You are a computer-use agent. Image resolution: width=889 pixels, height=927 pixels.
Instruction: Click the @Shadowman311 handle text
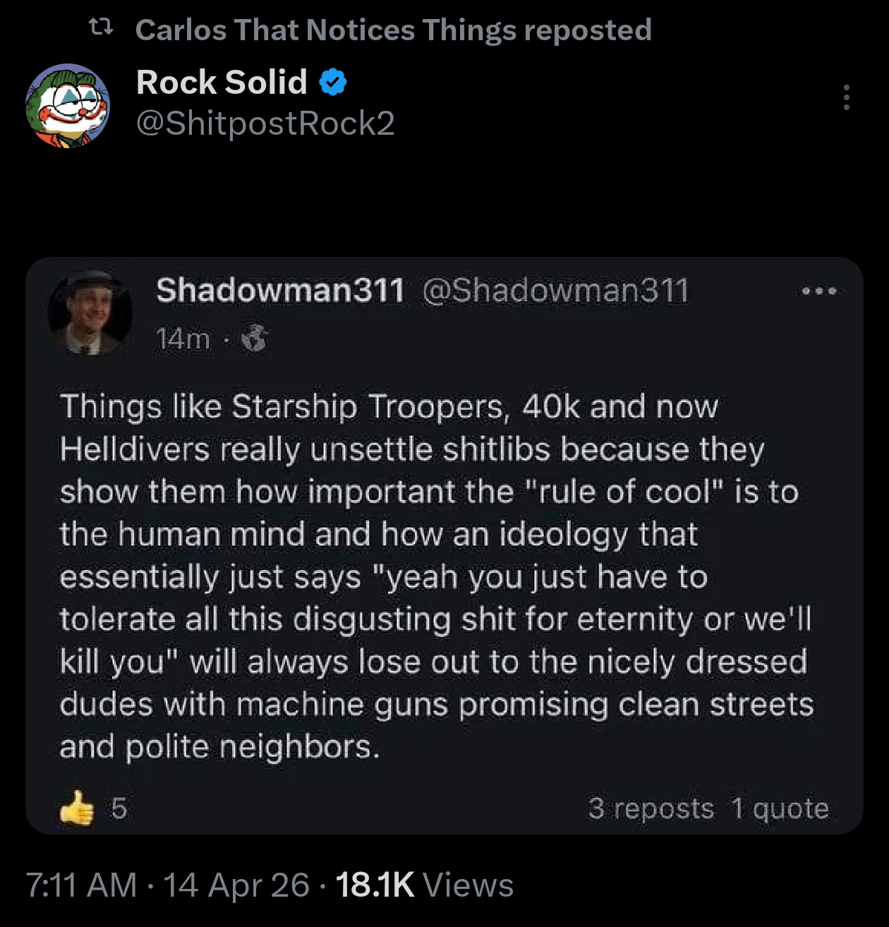coord(555,290)
